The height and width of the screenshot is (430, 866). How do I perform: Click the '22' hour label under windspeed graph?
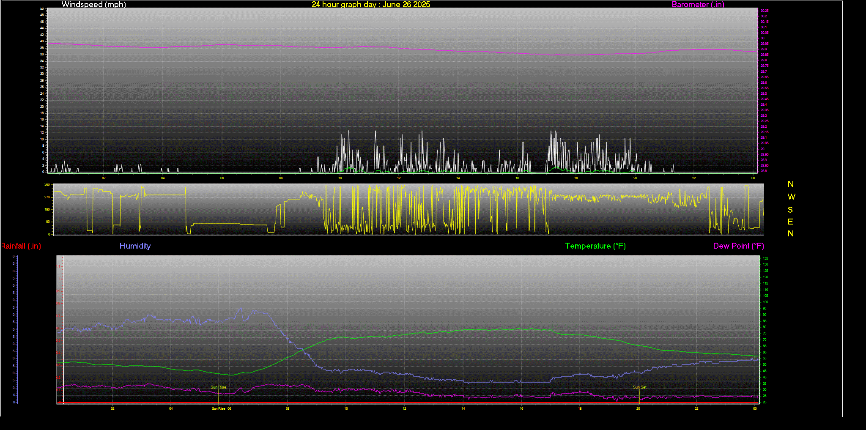694,178
